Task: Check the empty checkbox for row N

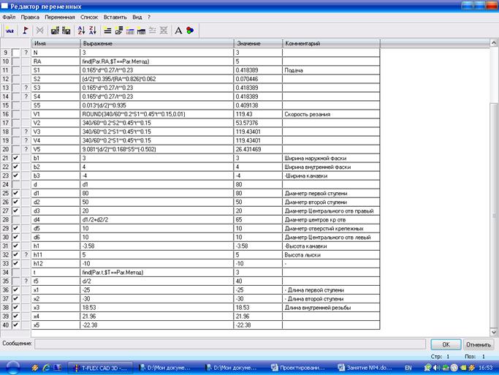Action: coord(15,53)
